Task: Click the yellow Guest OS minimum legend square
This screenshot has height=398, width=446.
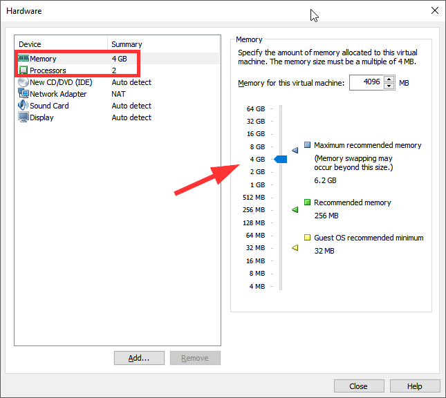Action: [x=307, y=238]
